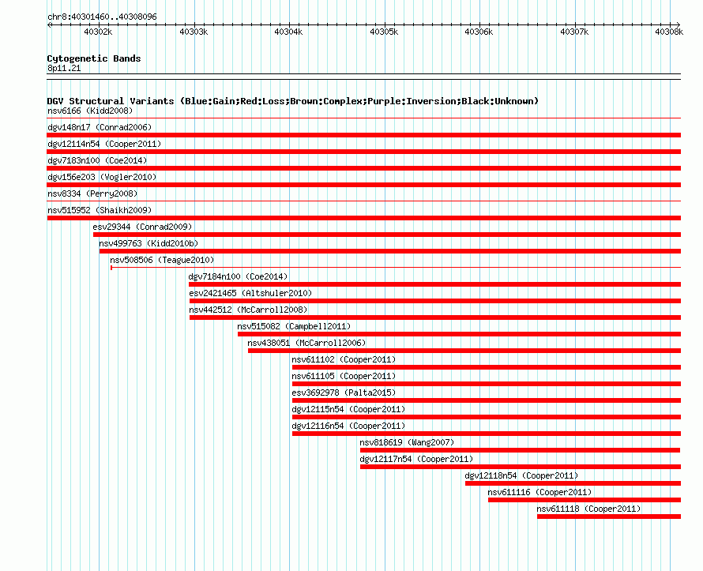Click the 40306k ruler tick label
The width and height of the screenshot is (703, 571).
(x=479, y=32)
